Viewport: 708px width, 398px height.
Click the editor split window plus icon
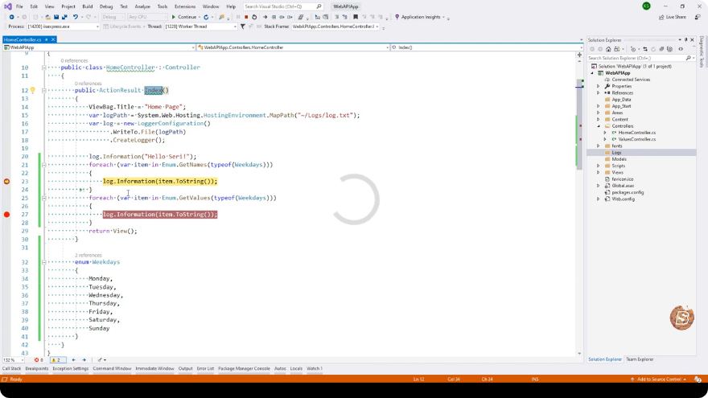(x=579, y=55)
